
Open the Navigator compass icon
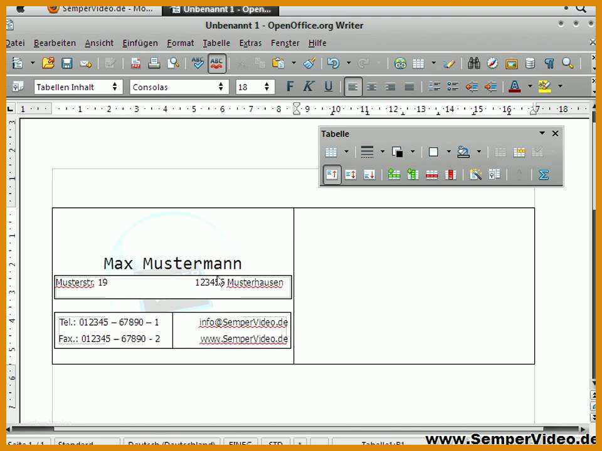tap(493, 63)
